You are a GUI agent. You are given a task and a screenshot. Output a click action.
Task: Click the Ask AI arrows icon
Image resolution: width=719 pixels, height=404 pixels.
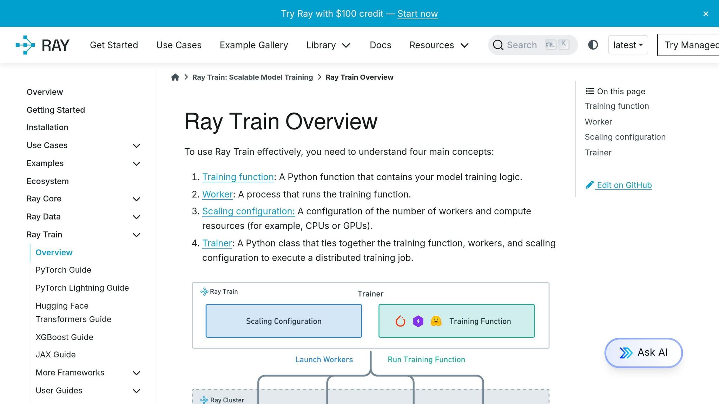tap(626, 352)
